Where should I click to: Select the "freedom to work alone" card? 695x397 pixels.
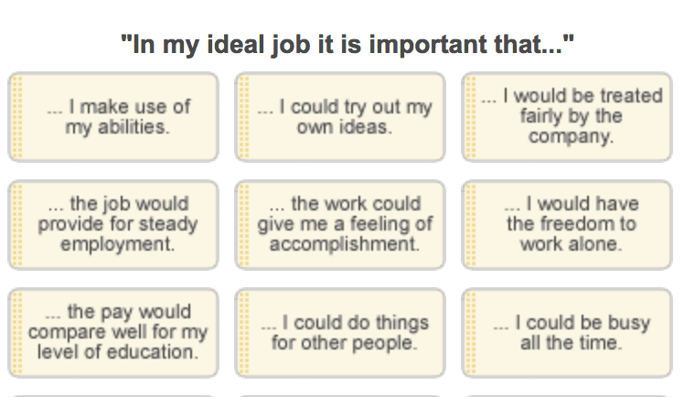click(571, 225)
